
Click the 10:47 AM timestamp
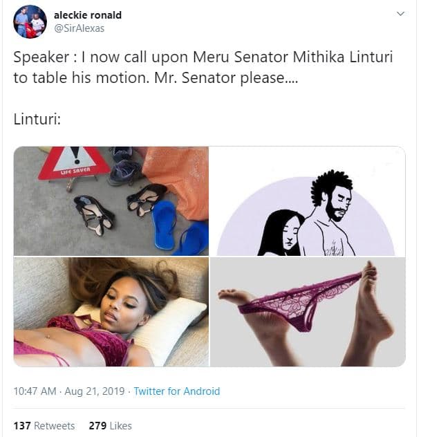[x=35, y=391]
